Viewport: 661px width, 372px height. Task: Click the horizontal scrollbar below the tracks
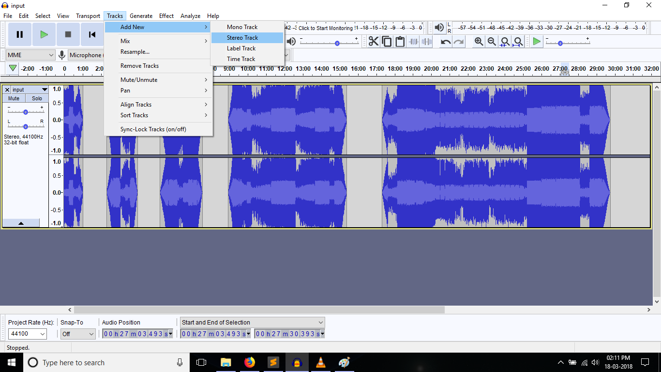(259, 310)
